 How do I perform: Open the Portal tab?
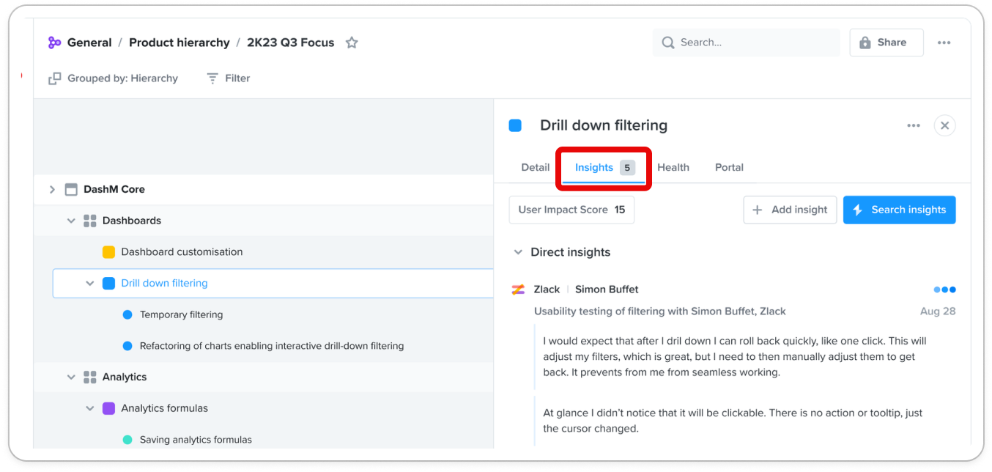pos(729,167)
